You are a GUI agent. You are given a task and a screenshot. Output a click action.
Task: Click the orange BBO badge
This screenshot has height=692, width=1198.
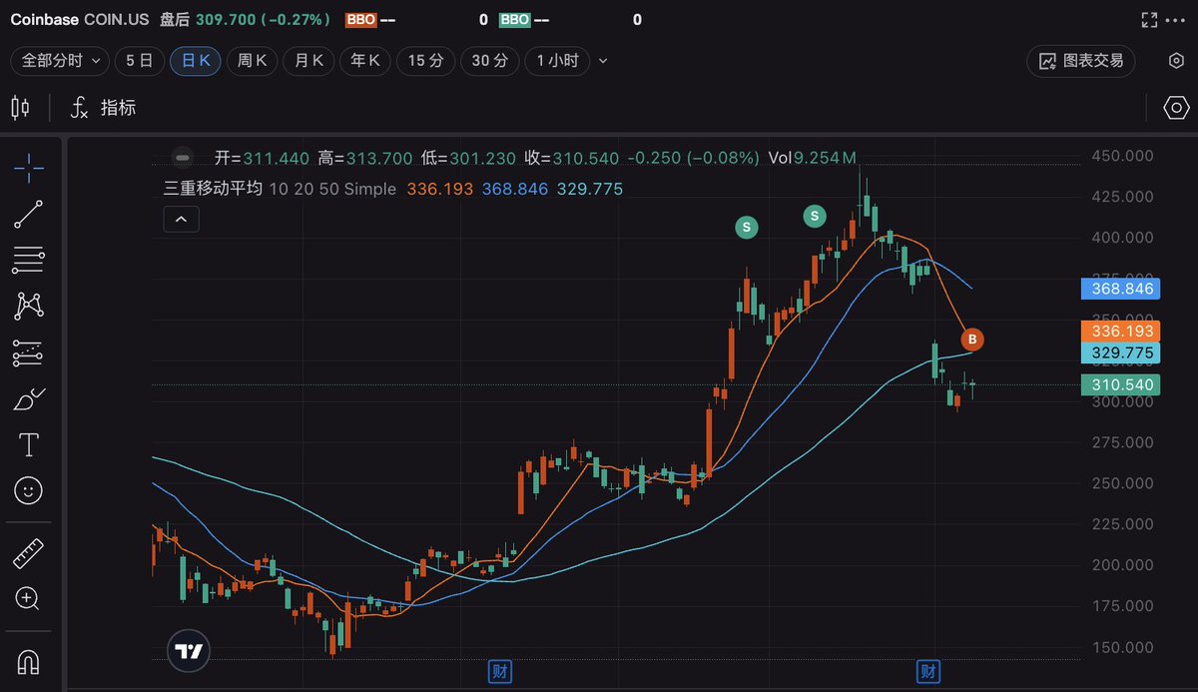point(361,20)
